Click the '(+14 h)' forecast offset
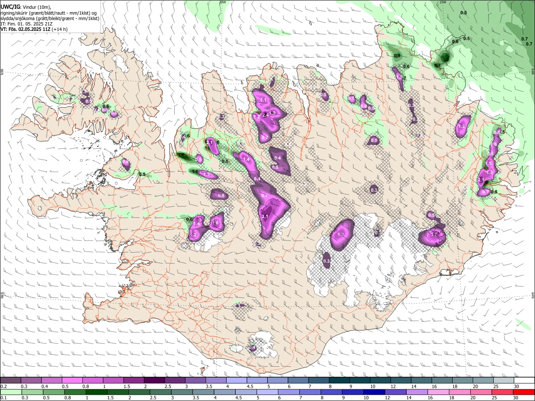The width and height of the screenshot is (535, 401). click(x=60, y=29)
